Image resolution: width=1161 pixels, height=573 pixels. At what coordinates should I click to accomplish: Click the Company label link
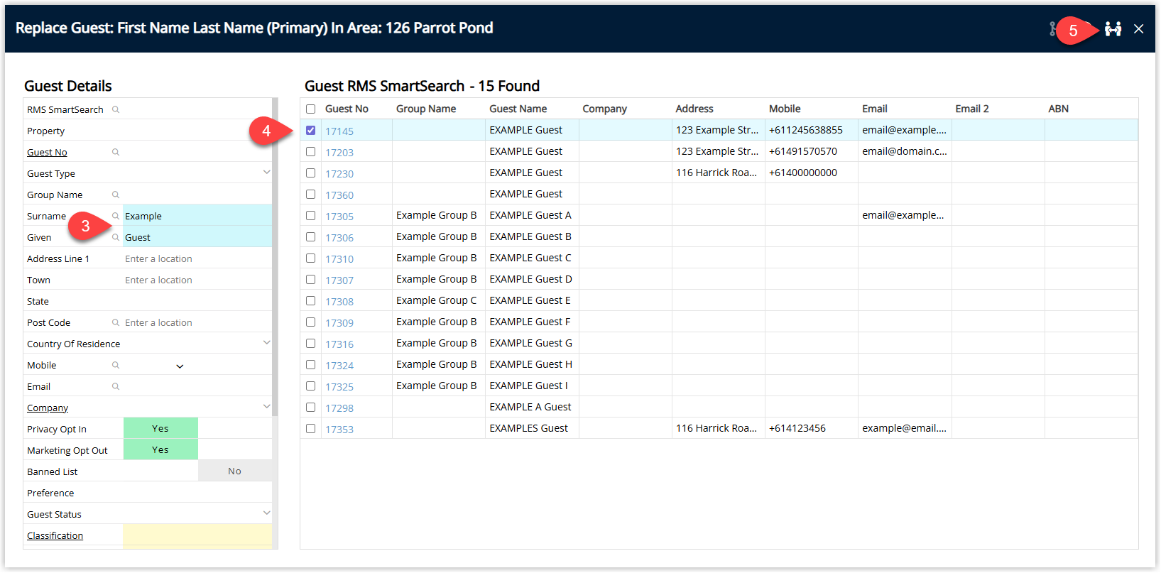tap(48, 408)
